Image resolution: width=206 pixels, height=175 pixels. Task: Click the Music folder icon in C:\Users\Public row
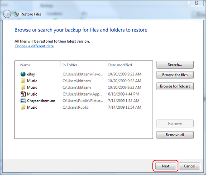pos(23,107)
